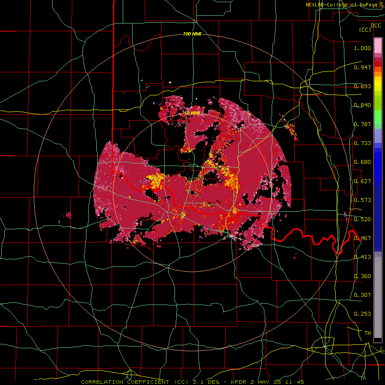Screen dimensions: 385x385
Task: Select the 0.787 scale value
Action: (362, 124)
